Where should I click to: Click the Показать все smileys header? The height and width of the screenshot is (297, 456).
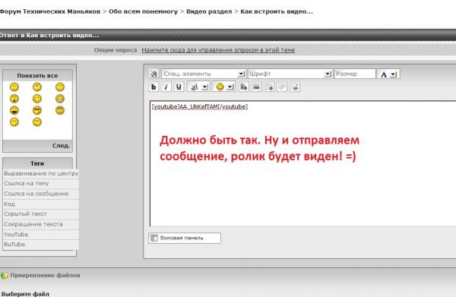tap(37, 75)
